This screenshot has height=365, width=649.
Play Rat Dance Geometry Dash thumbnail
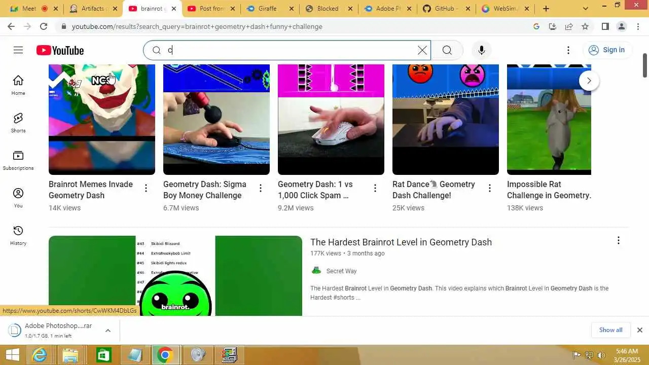click(x=446, y=120)
